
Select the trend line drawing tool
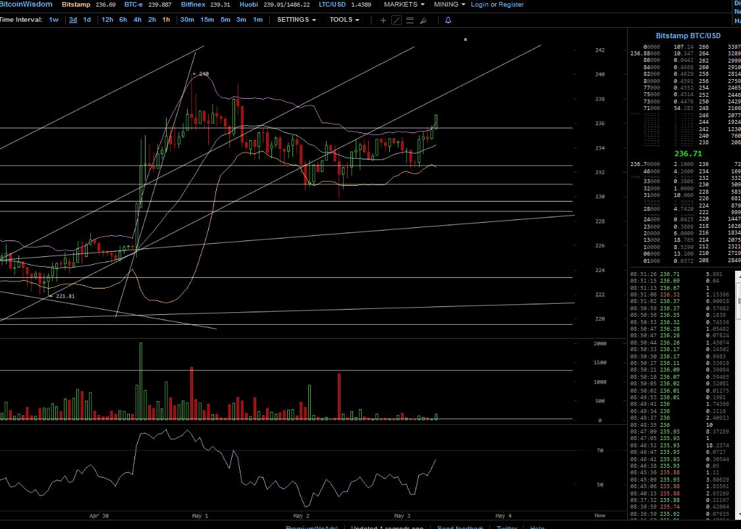pyautogui.click(x=397, y=20)
